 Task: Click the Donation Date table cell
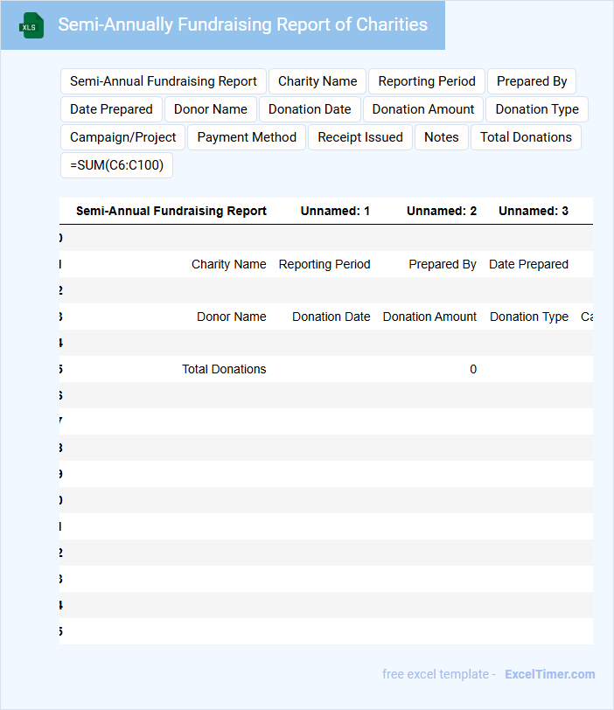point(331,317)
